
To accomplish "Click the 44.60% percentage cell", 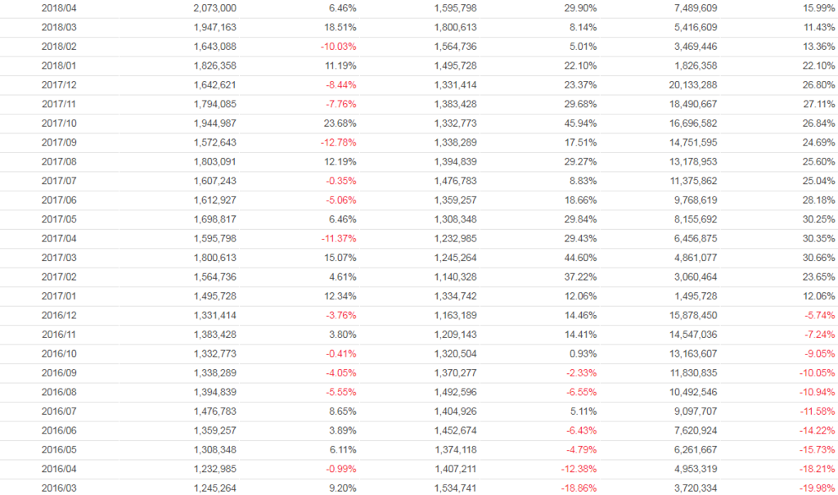I will point(580,258).
